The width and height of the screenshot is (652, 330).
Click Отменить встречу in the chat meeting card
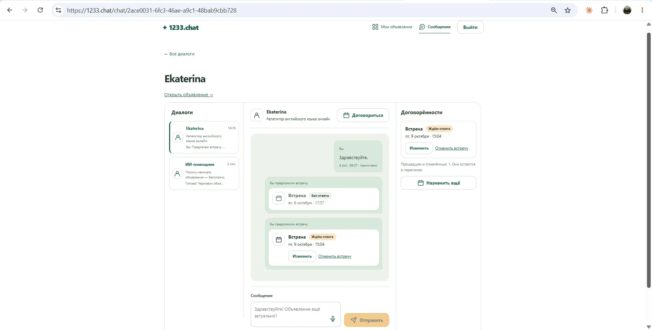(x=335, y=256)
